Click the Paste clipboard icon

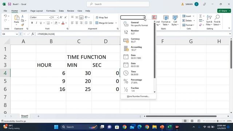coord(17,18)
